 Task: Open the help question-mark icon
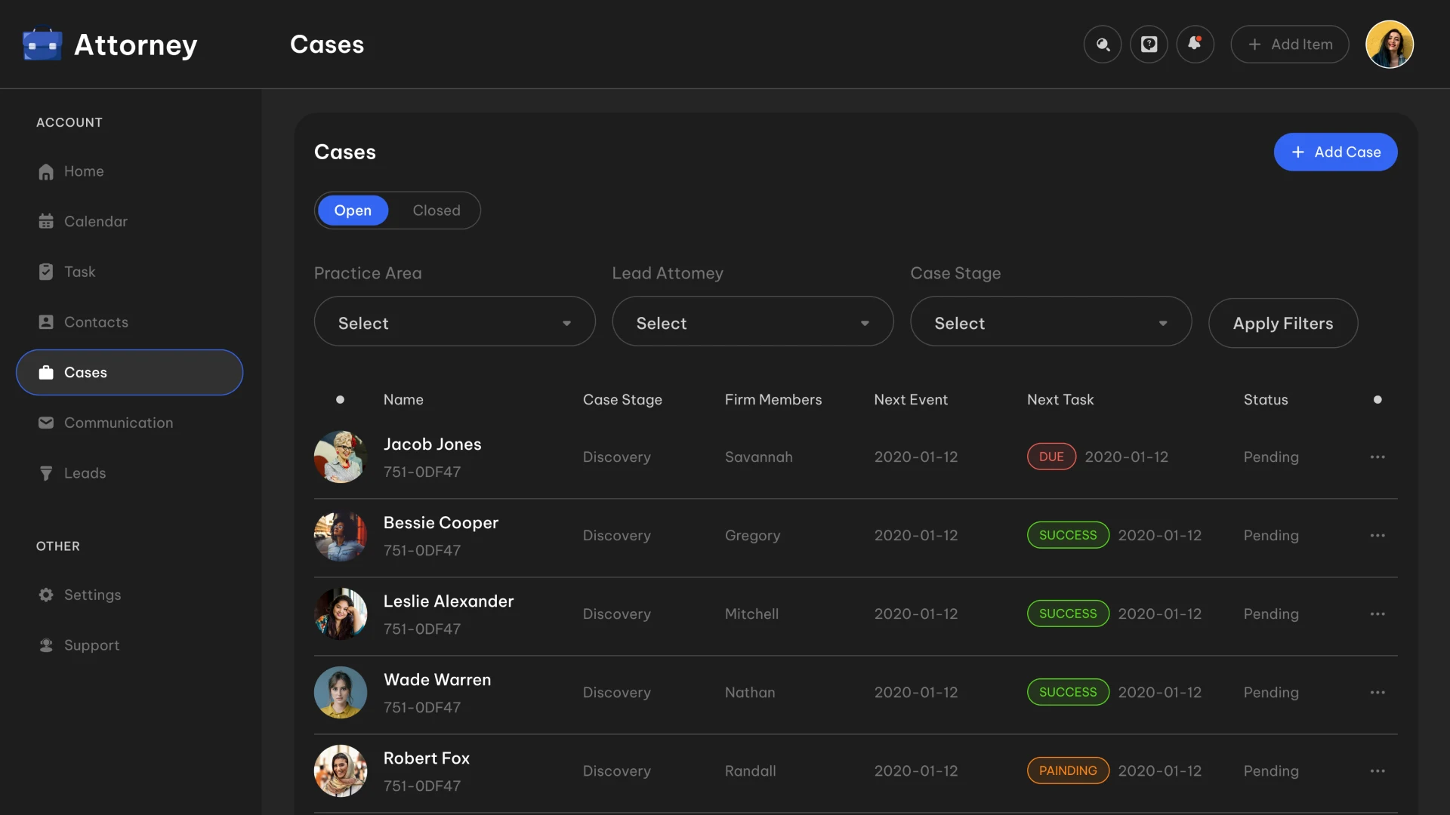(x=1149, y=45)
